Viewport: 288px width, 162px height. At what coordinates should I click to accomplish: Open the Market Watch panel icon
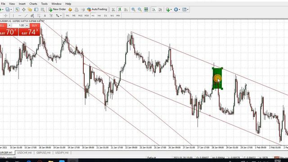coord(17,9)
